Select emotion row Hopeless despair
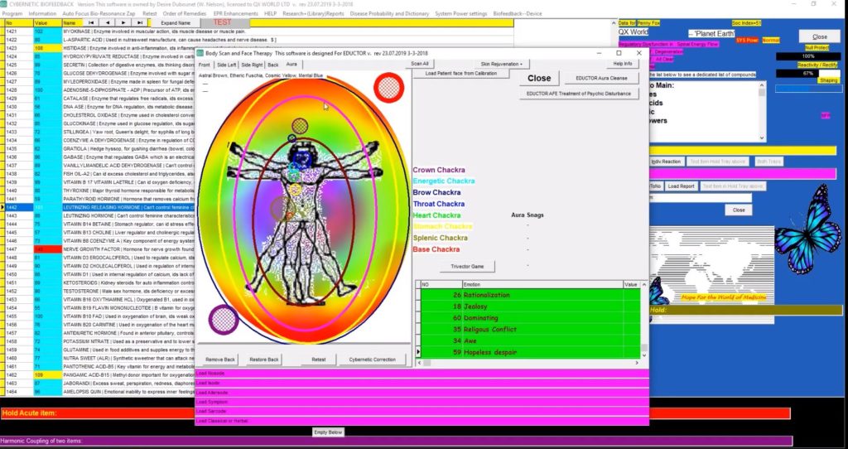848x449 pixels. (530, 352)
